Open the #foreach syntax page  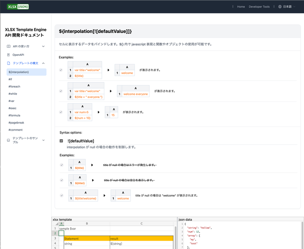[14, 86]
